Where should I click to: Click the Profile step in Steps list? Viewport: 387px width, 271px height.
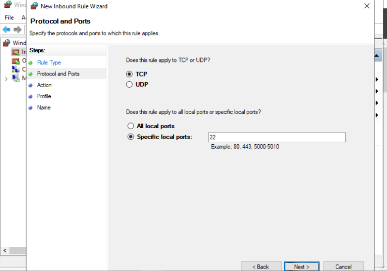tap(44, 96)
